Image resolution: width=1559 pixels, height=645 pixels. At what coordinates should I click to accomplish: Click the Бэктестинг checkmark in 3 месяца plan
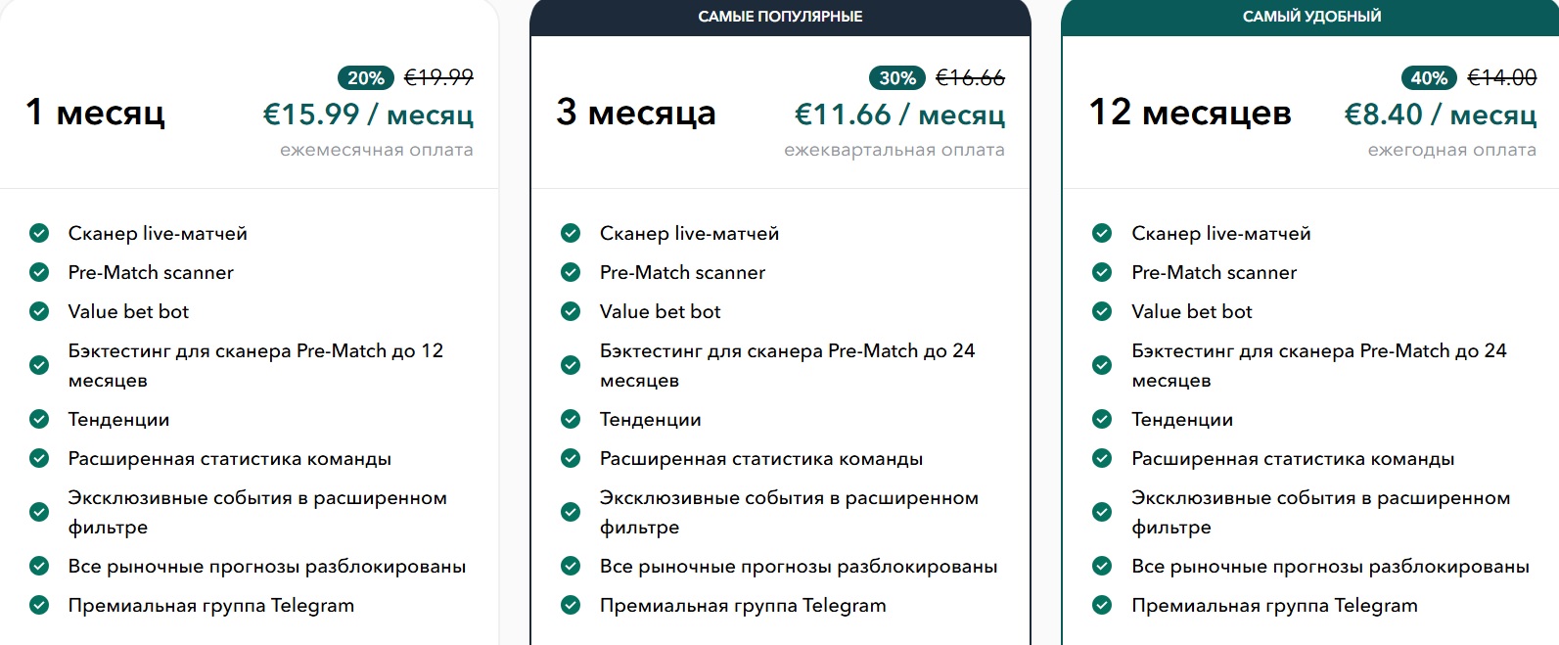(x=571, y=364)
